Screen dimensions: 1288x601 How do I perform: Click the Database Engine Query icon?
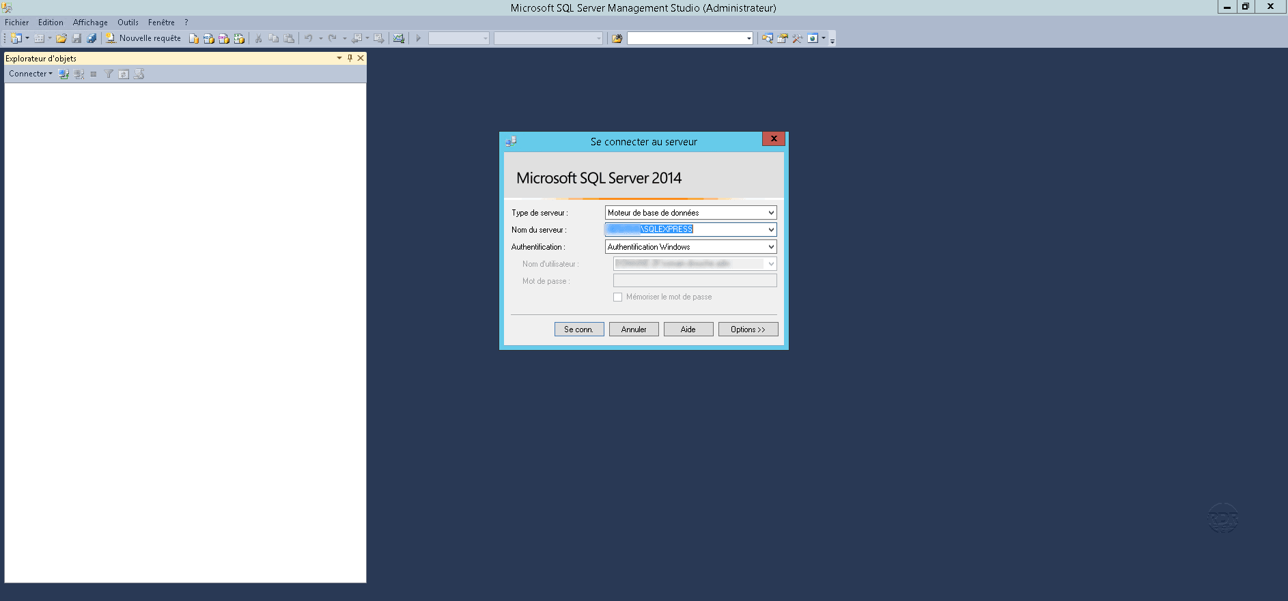coord(194,38)
